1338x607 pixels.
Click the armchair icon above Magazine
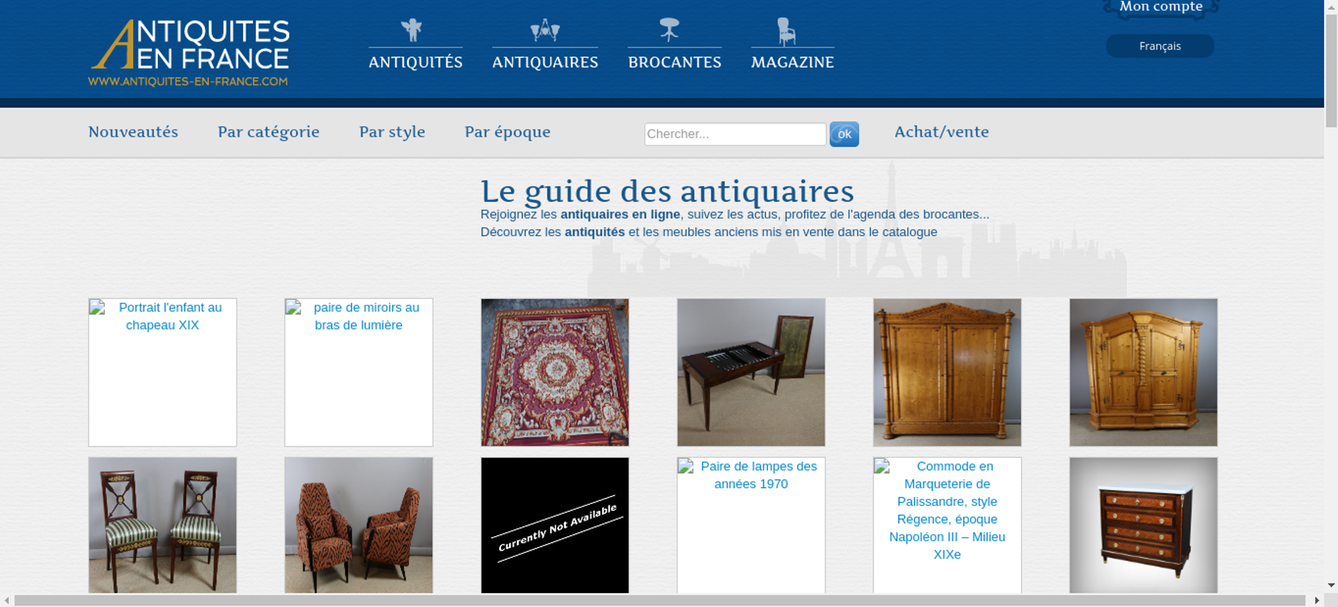tap(786, 31)
